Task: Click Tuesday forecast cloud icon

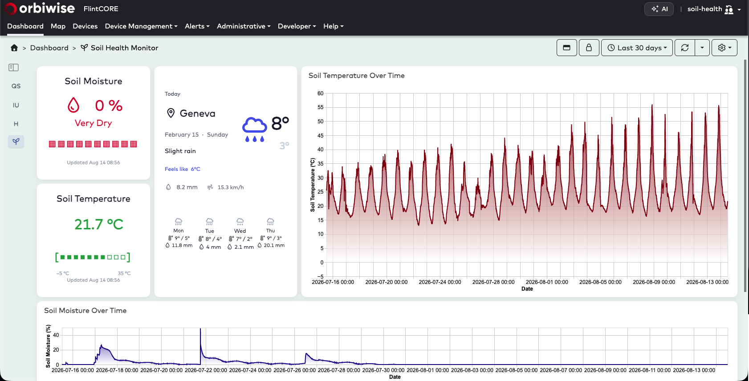Action: [x=210, y=222]
